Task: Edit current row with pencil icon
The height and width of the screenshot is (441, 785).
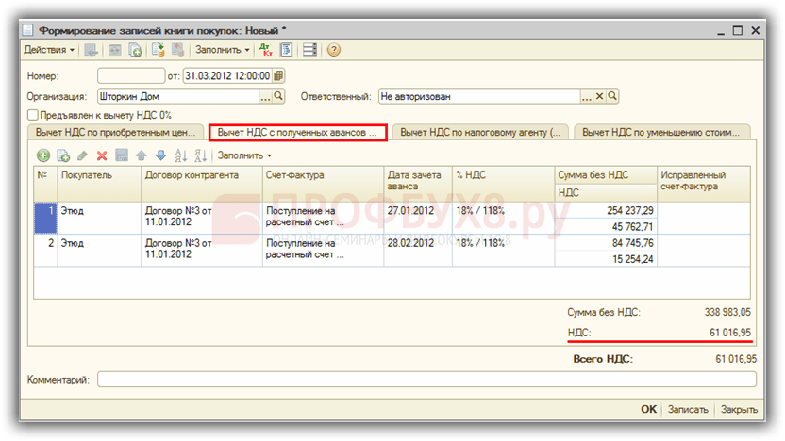Action: 83,156
